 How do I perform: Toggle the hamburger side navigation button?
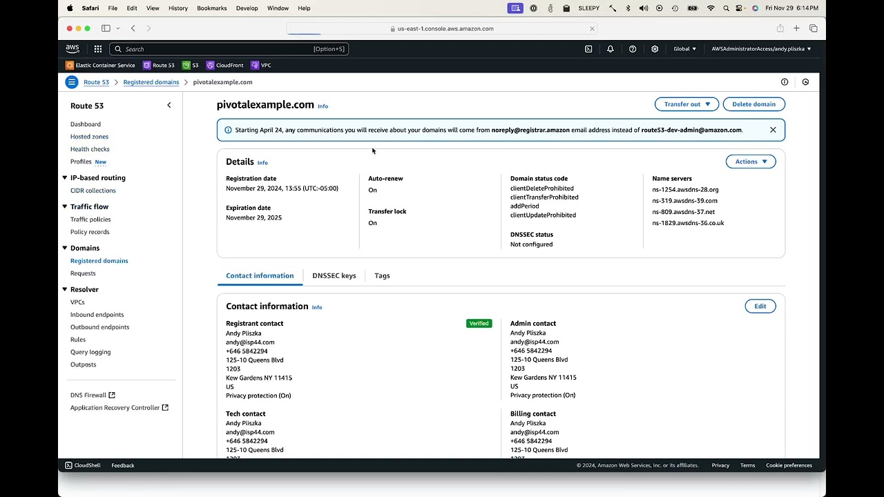(x=72, y=82)
